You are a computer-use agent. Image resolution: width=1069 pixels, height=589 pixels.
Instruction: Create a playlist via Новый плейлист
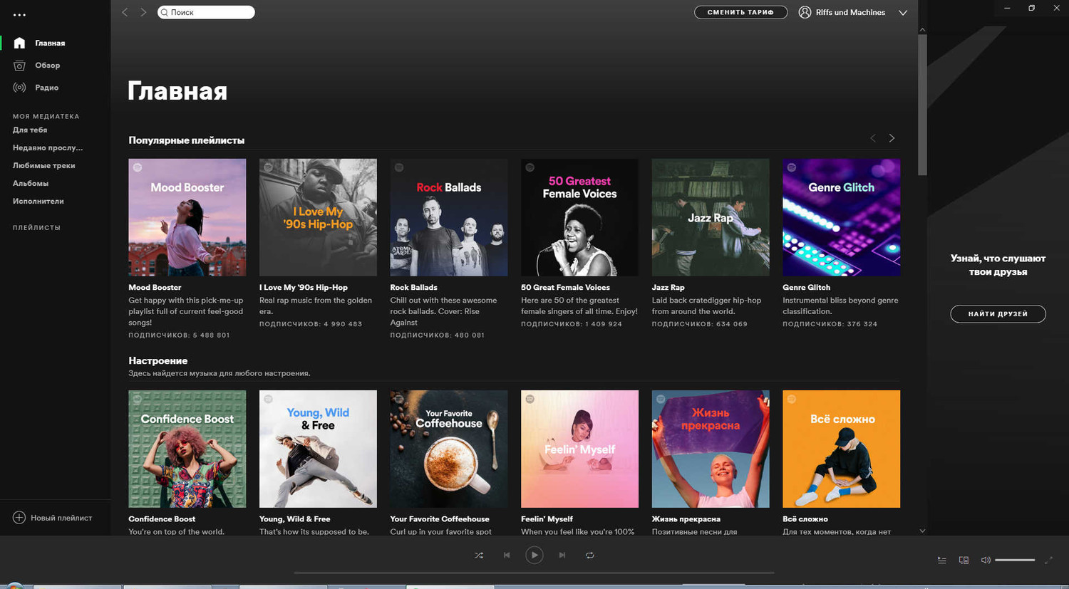tap(61, 518)
